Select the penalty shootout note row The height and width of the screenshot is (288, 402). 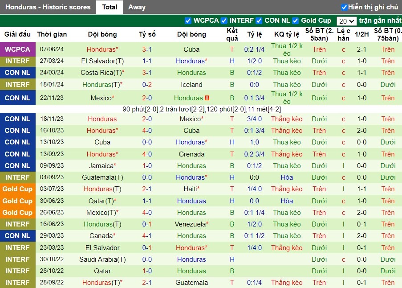202,109
